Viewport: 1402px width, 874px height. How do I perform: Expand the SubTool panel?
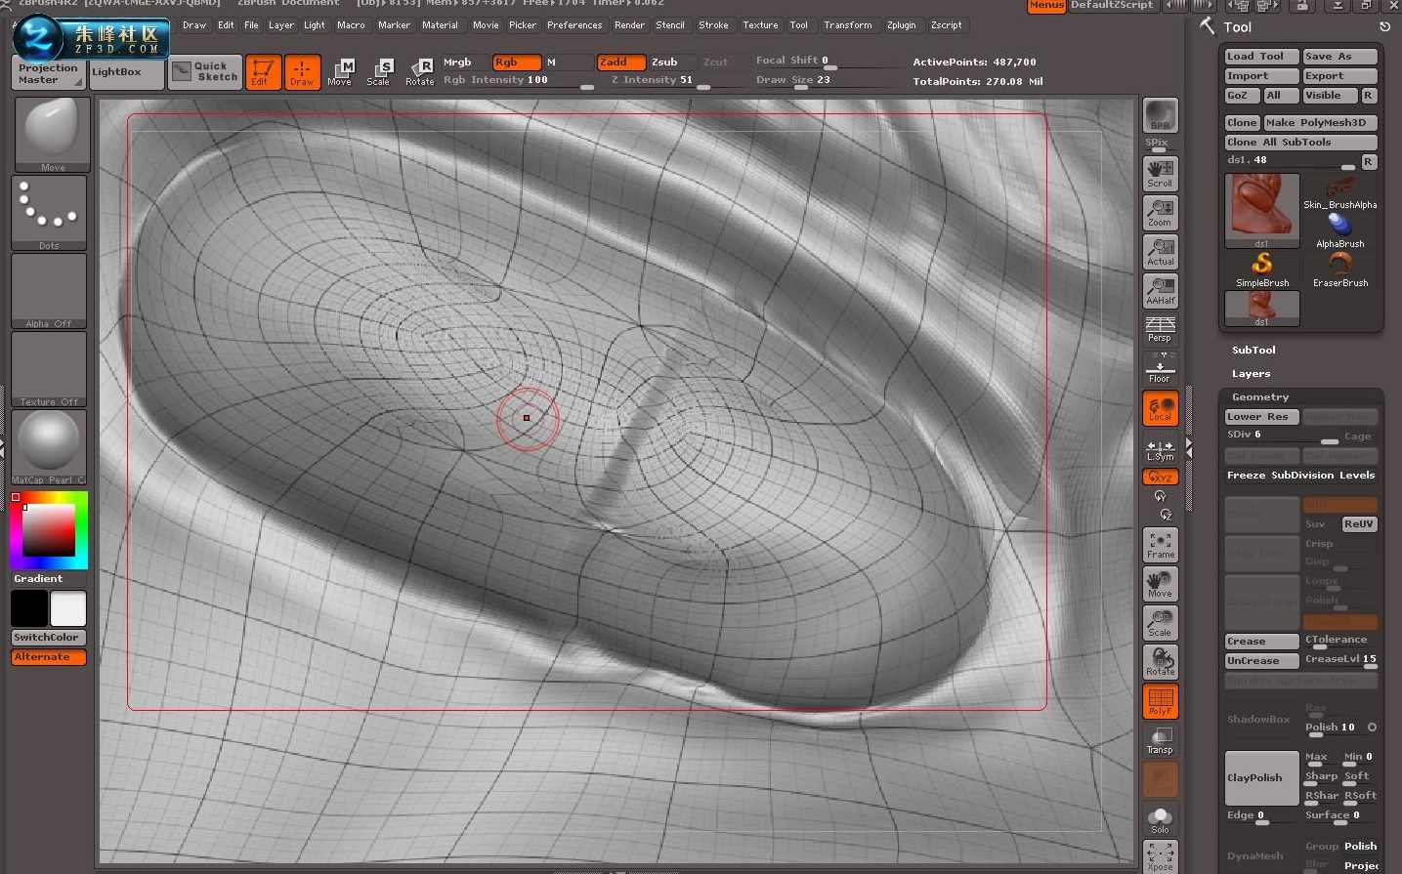coord(1253,350)
